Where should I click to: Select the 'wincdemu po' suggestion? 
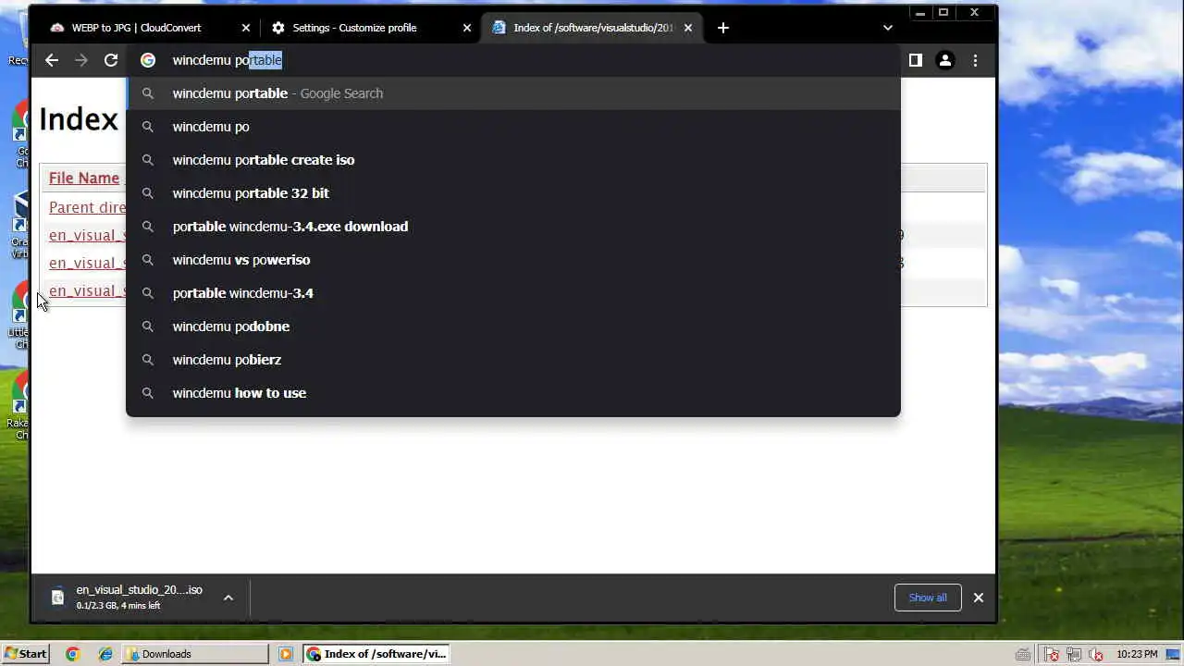[513, 127]
